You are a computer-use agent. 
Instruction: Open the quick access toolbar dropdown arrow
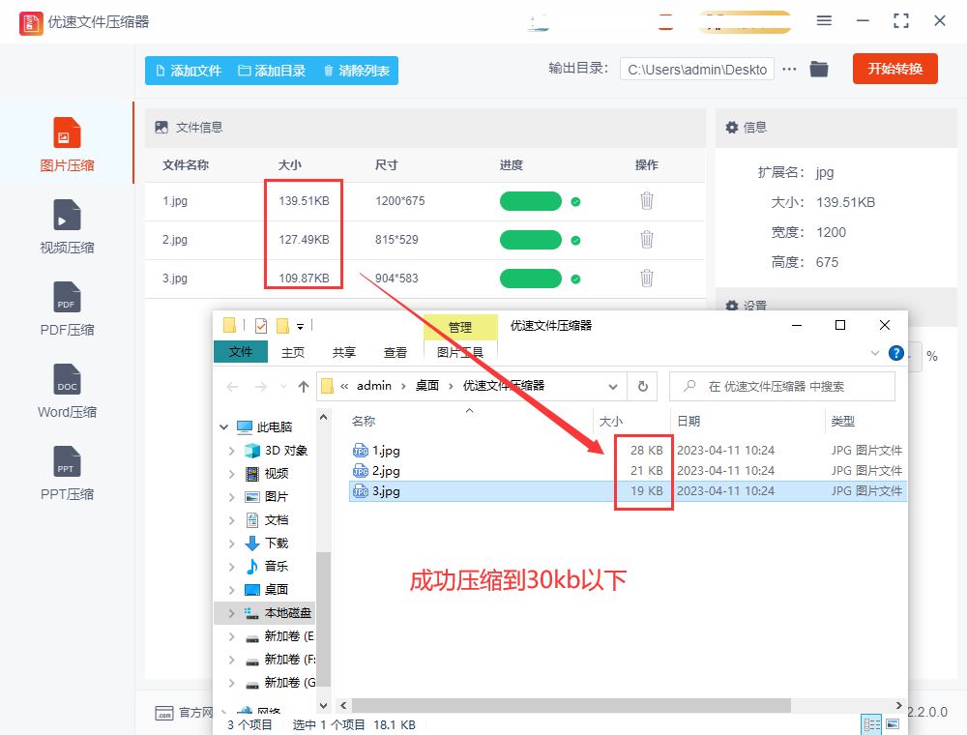[x=301, y=326]
